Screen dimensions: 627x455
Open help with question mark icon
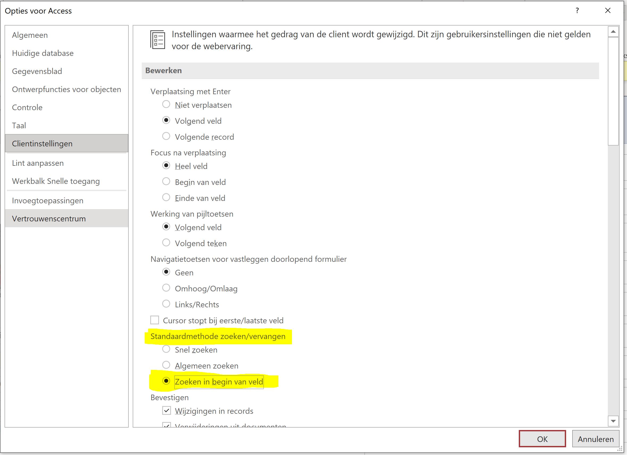click(x=577, y=11)
